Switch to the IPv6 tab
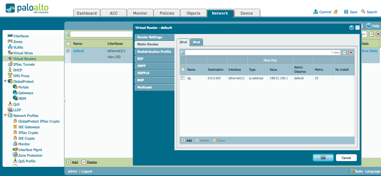The width and height of the screenshot is (381, 176). pos(197,42)
